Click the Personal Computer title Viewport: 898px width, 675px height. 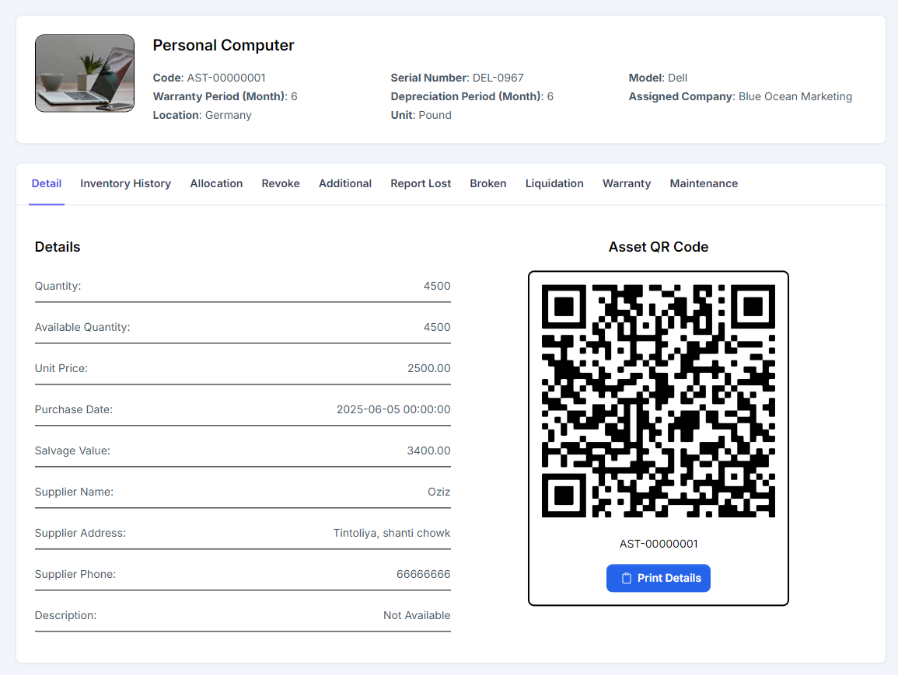(x=223, y=45)
